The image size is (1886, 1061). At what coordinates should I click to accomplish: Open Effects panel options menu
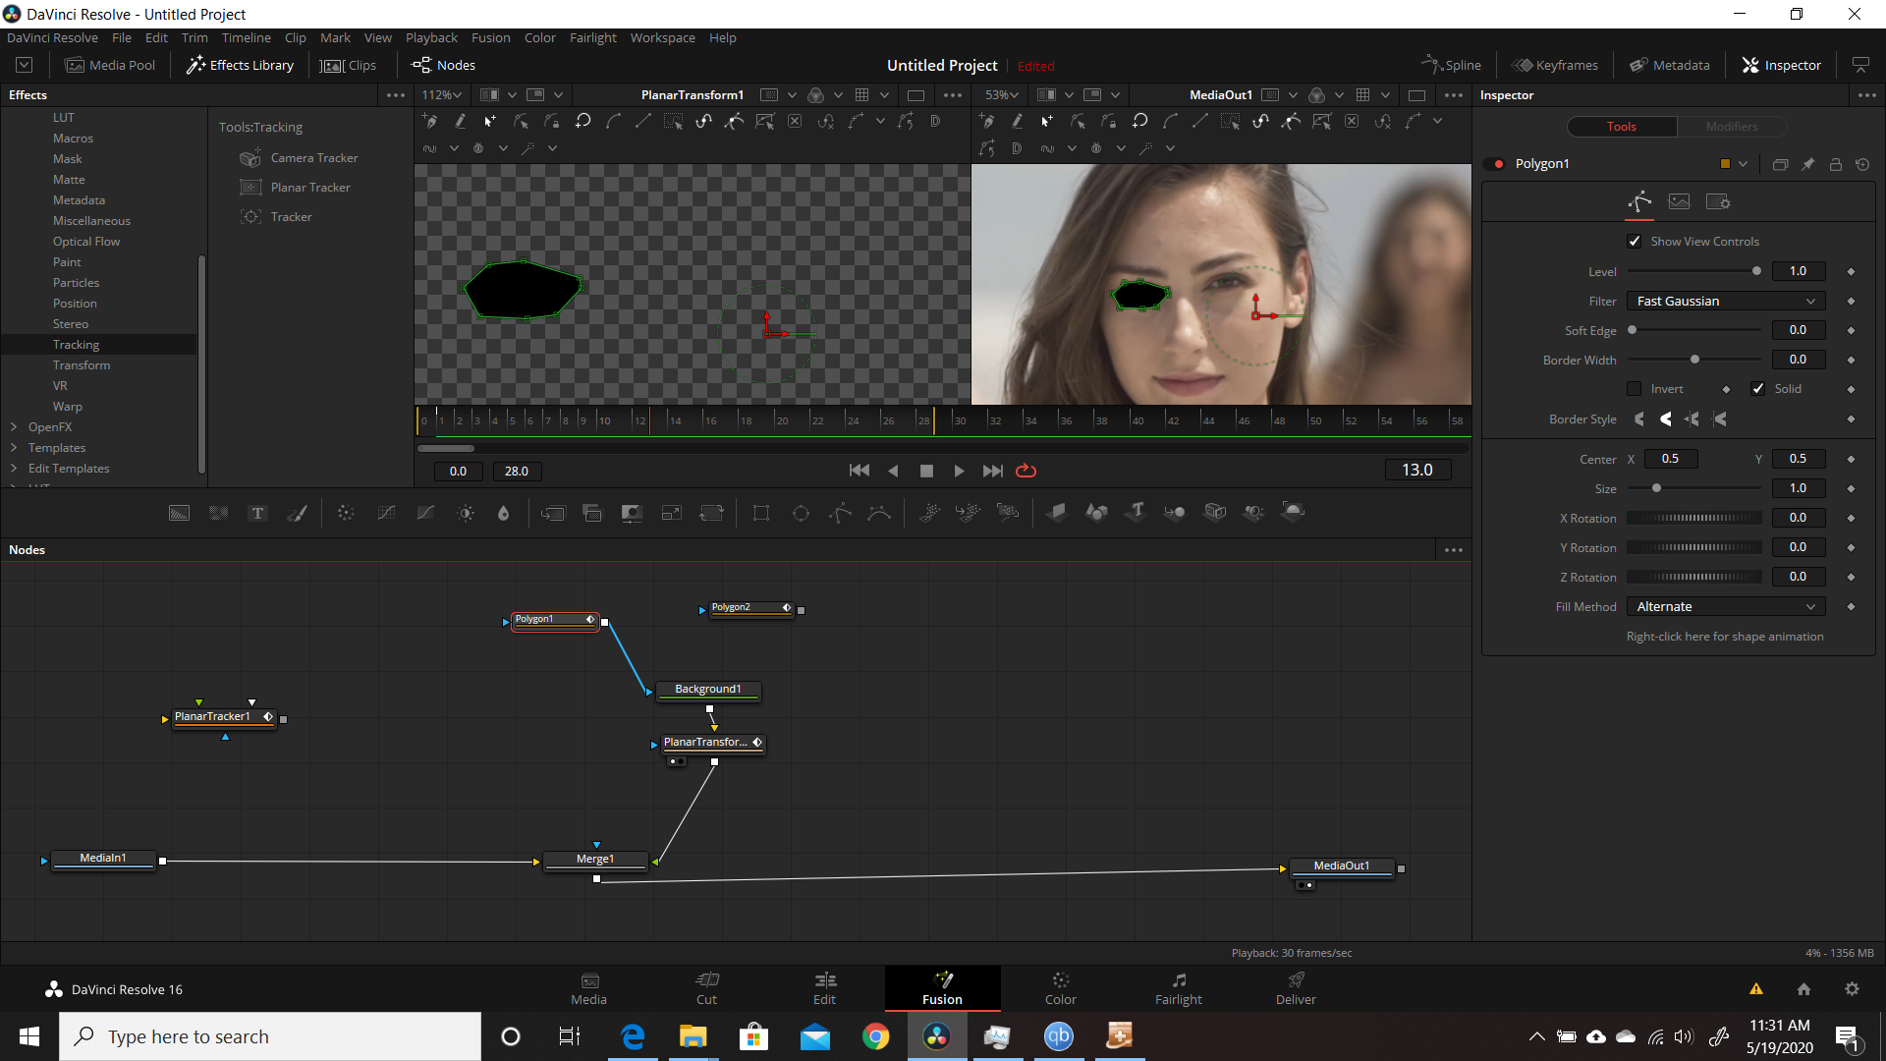click(396, 95)
